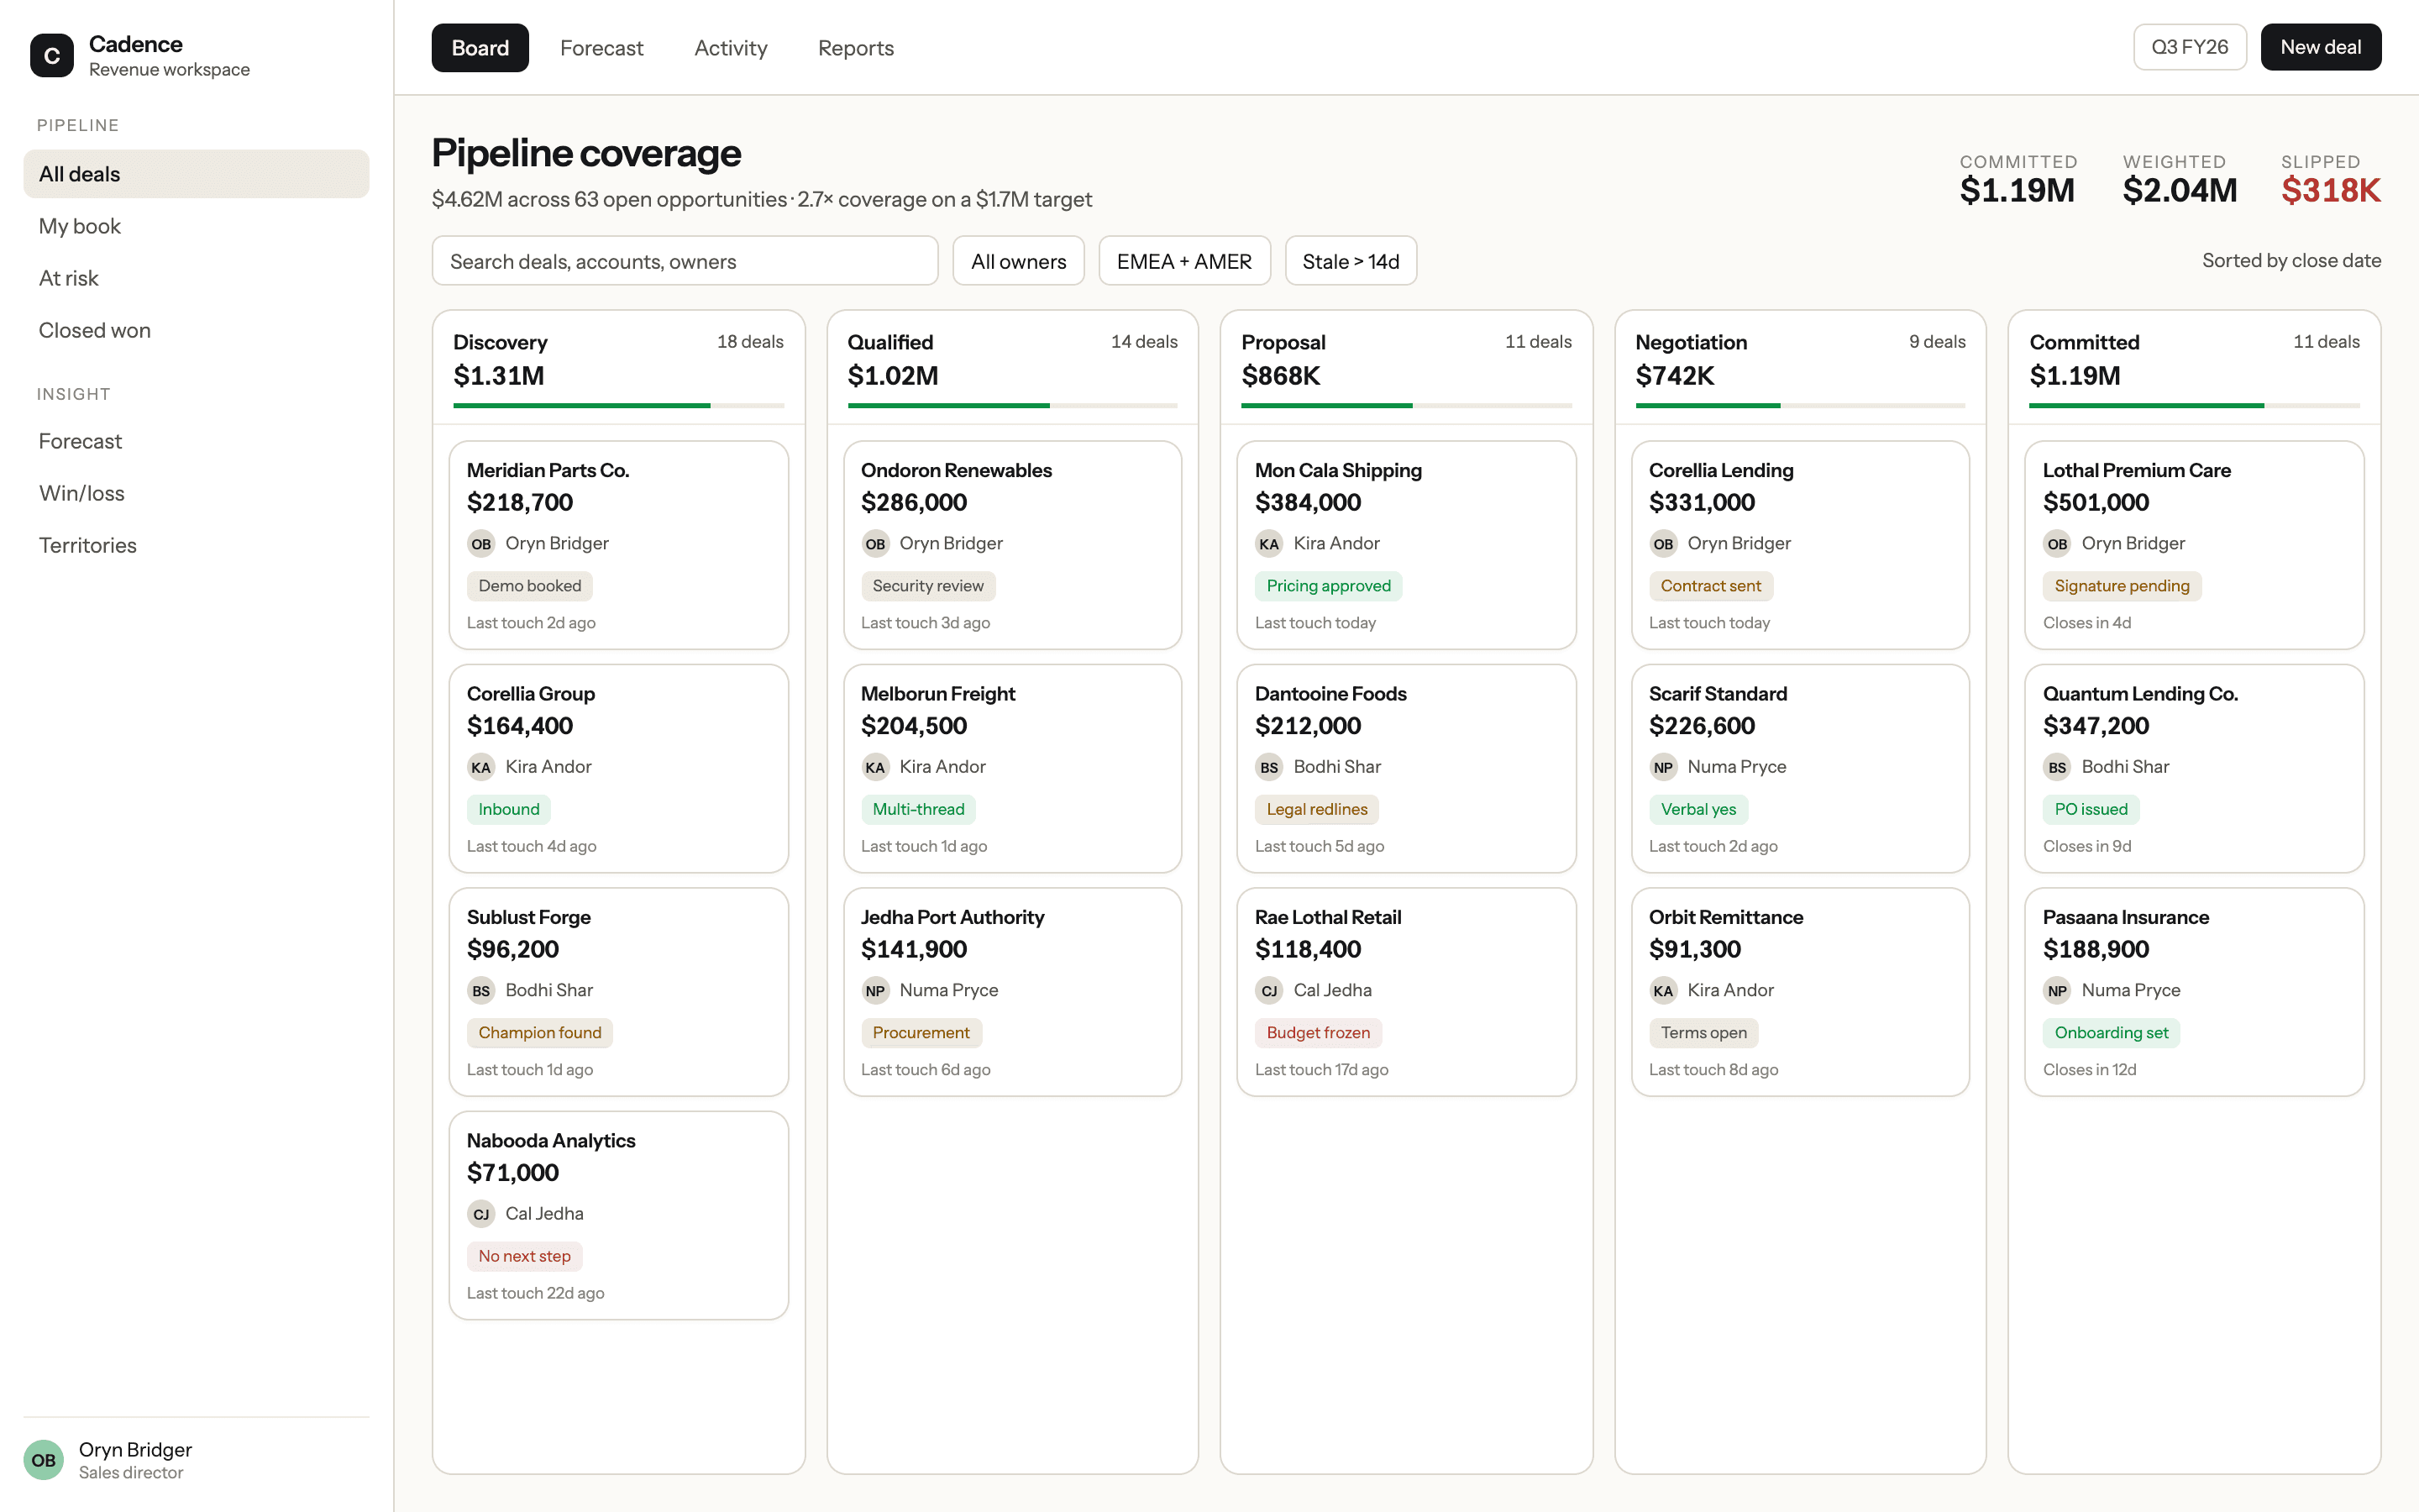This screenshot has height=1512, width=2419.
Task: Click the Terms open tag on Orbit Remittance
Action: (x=1704, y=1033)
